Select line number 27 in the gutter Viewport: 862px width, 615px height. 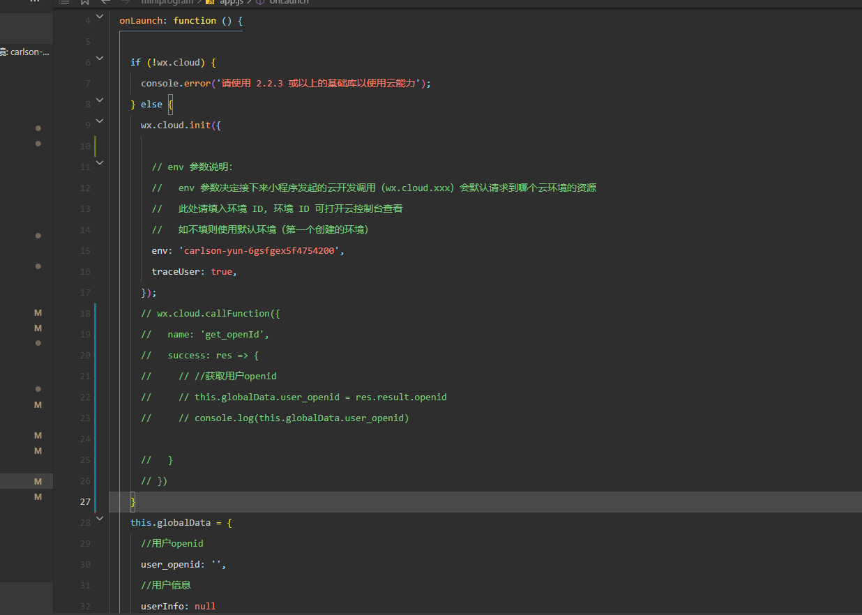pyautogui.click(x=85, y=502)
